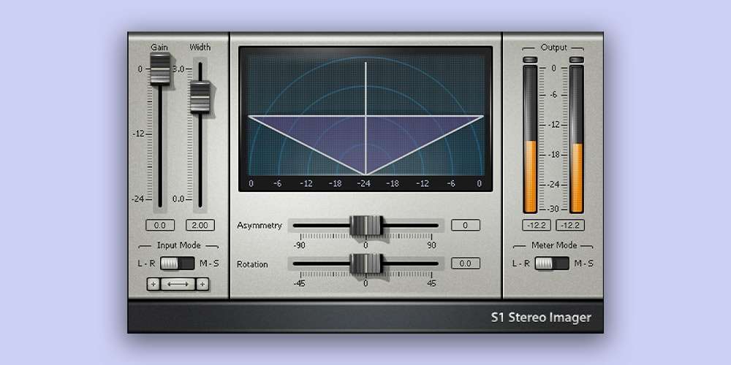This screenshot has height=365, width=731.
Task: Toggle the Input Mode L-R / M-S switch
Action: pyautogui.click(x=177, y=264)
